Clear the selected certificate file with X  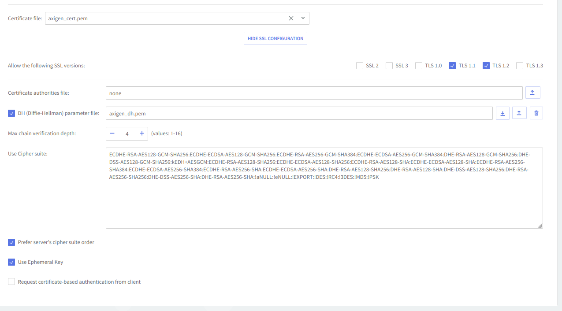[x=291, y=19]
